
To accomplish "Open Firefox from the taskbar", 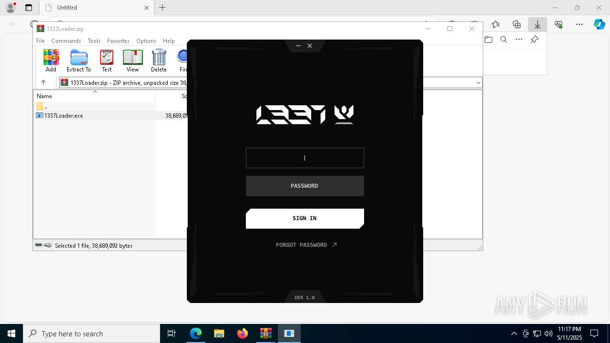I will (x=243, y=333).
